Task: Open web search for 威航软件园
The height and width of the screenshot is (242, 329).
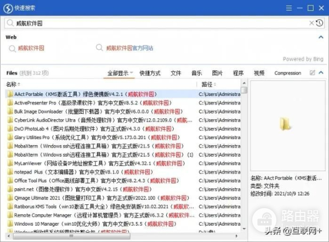Action: click(x=31, y=48)
